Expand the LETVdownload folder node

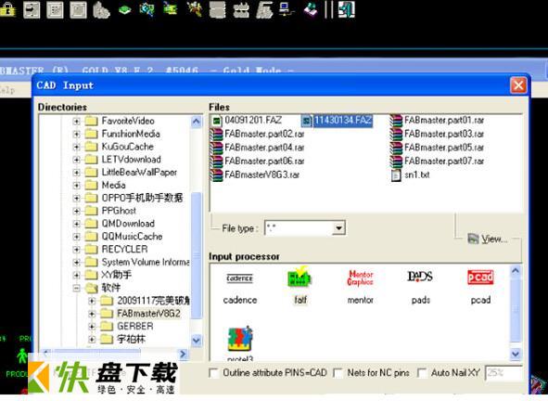click(x=76, y=160)
